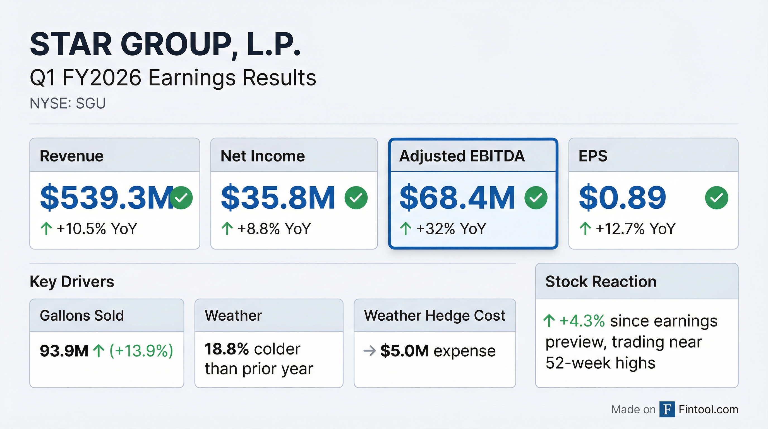Click the NYSE: SGU ticker text
The width and height of the screenshot is (768, 429).
click(68, 104)
